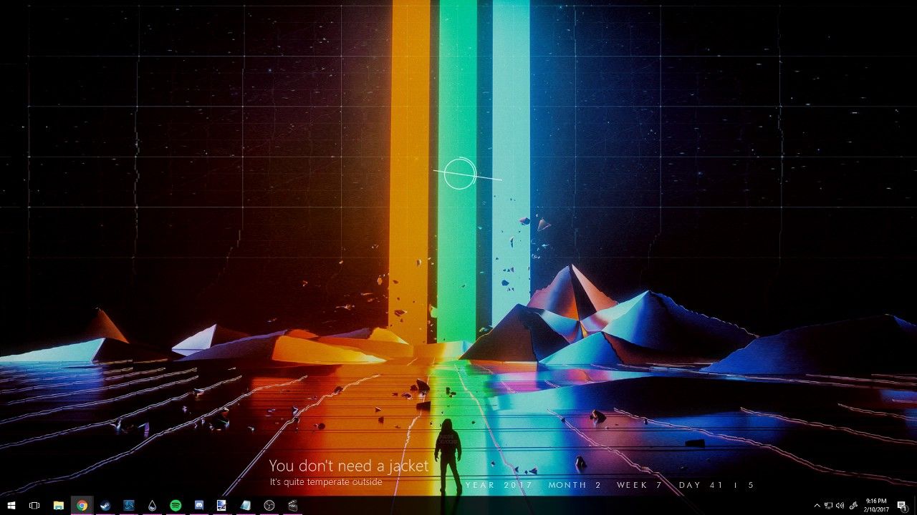917x515 pixels.
Task: Open File Explorer from the taskbar
Action: coord(58,505)
